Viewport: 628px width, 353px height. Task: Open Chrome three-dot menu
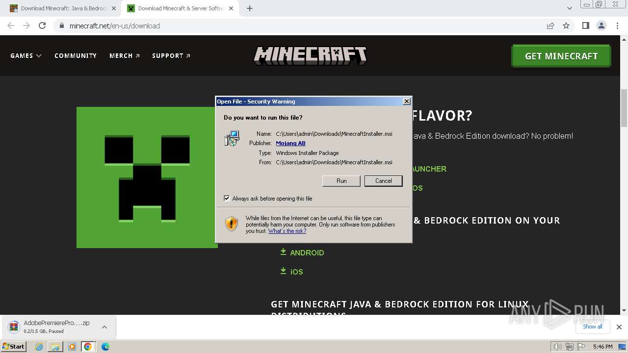617,25
